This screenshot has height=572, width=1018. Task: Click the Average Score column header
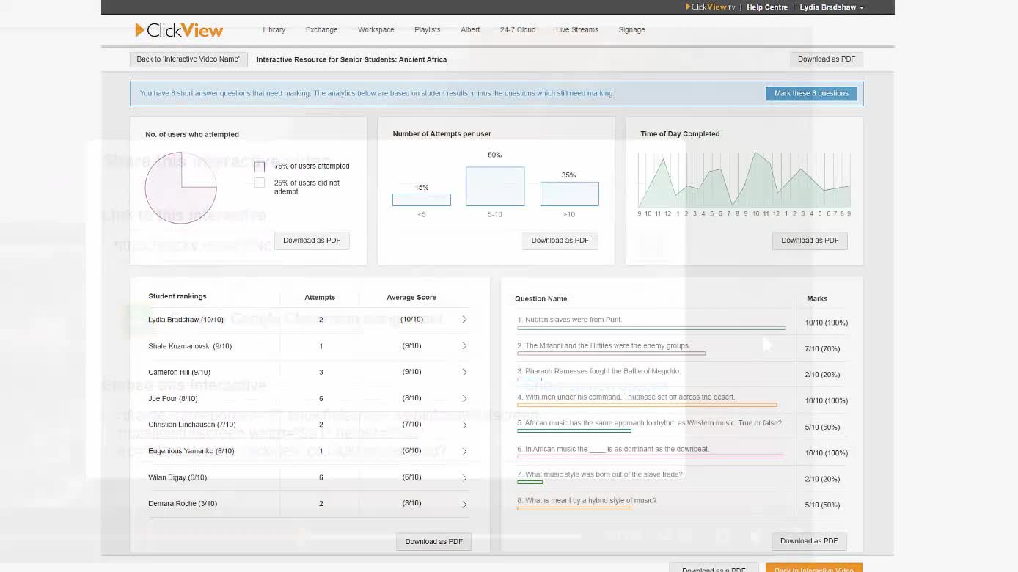tap(411, 298)
